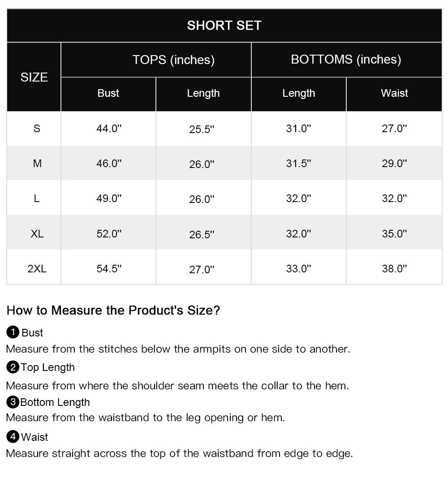Select the 2XL size row label
This screenshot has height=478, width=448.
37,269
